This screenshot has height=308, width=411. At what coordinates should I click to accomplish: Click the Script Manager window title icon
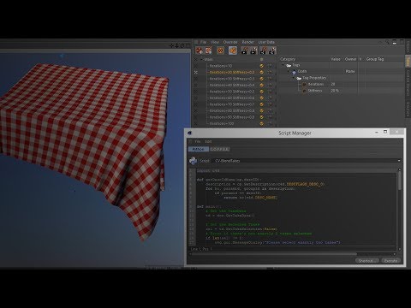click(190, 133)
